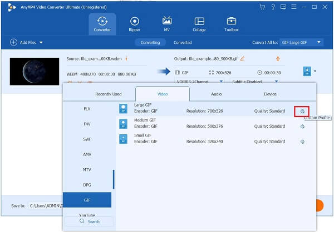Open the hamburger menu icon
Screen dimensions: 334x232
click(294, 7)
